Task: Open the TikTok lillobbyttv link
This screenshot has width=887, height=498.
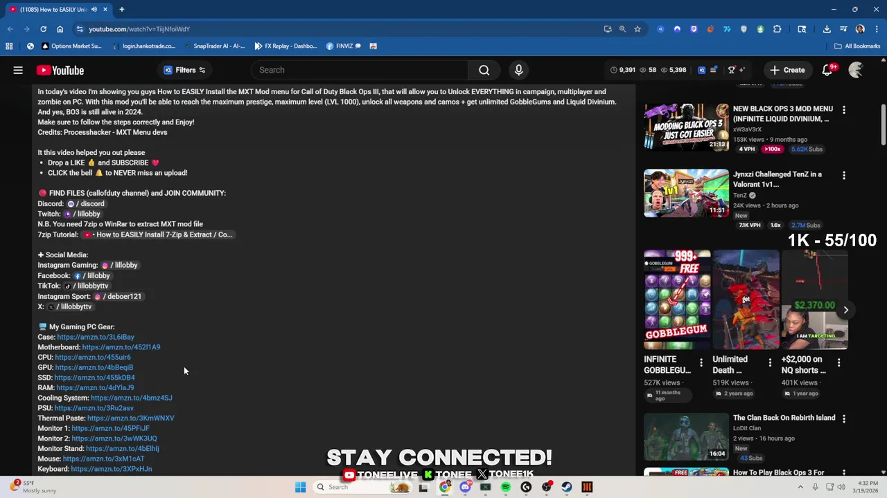Action: (86, 286)
